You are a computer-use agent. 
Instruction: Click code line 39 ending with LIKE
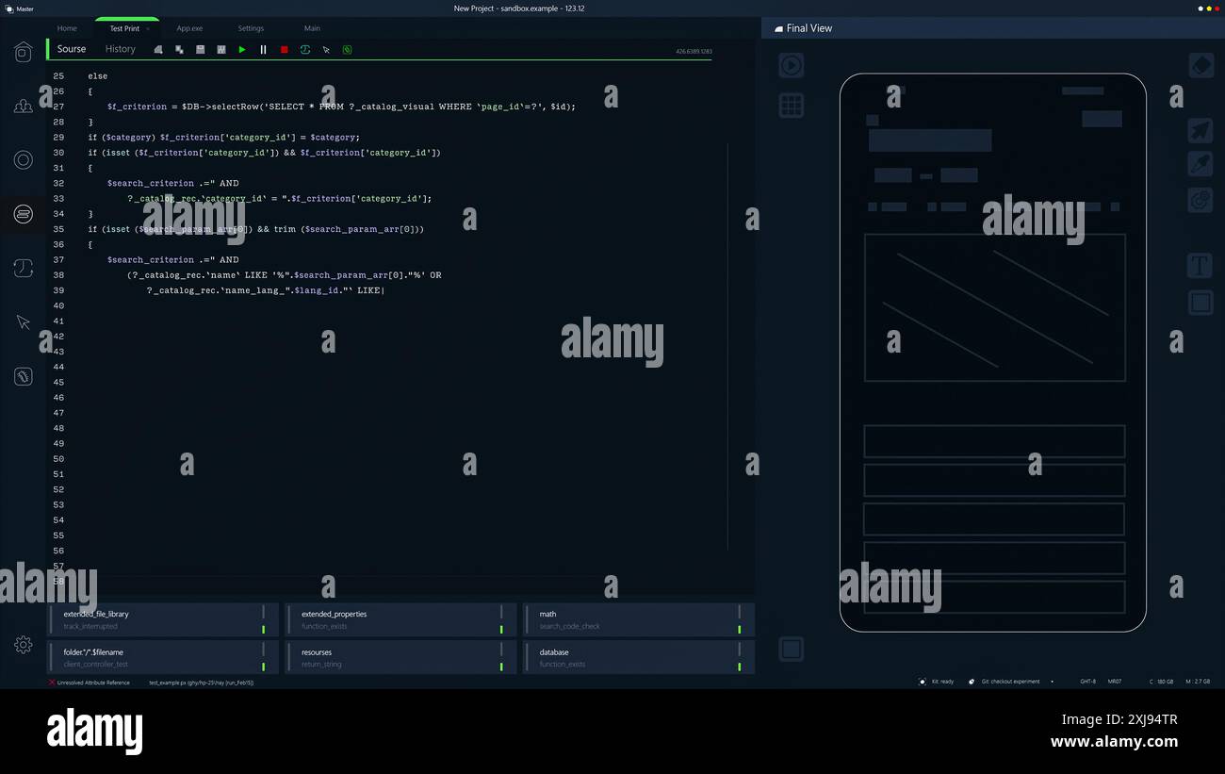265,290
